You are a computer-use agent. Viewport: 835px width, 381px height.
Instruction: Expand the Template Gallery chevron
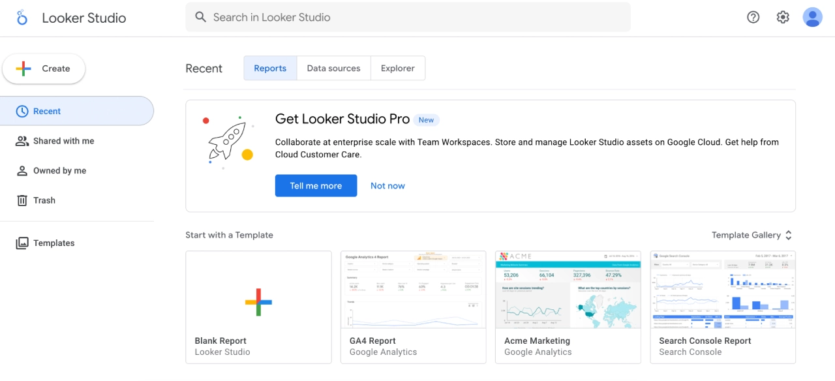click(788, 235)
